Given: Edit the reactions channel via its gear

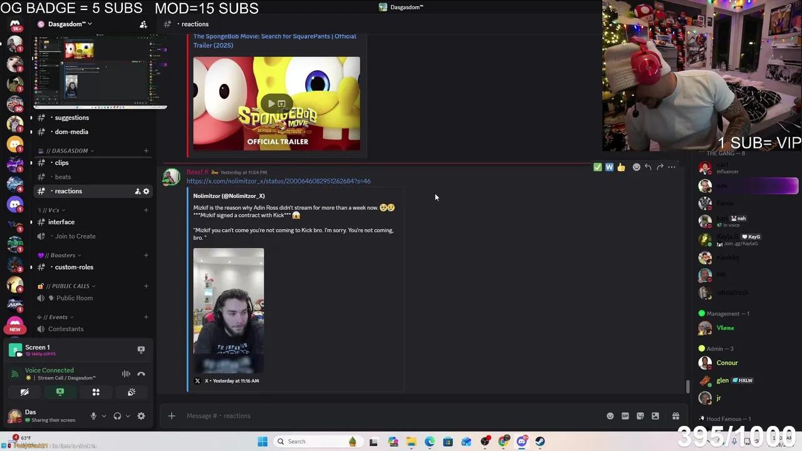Looking at the screenshot, I should [146, 191].
